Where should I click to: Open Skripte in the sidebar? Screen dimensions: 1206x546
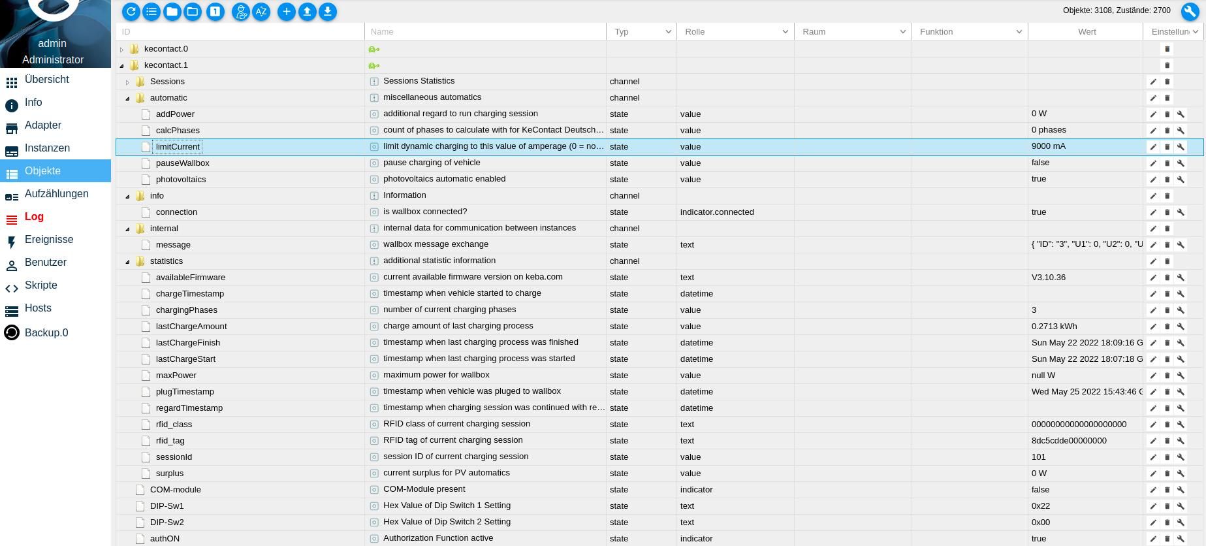[56, 285]
